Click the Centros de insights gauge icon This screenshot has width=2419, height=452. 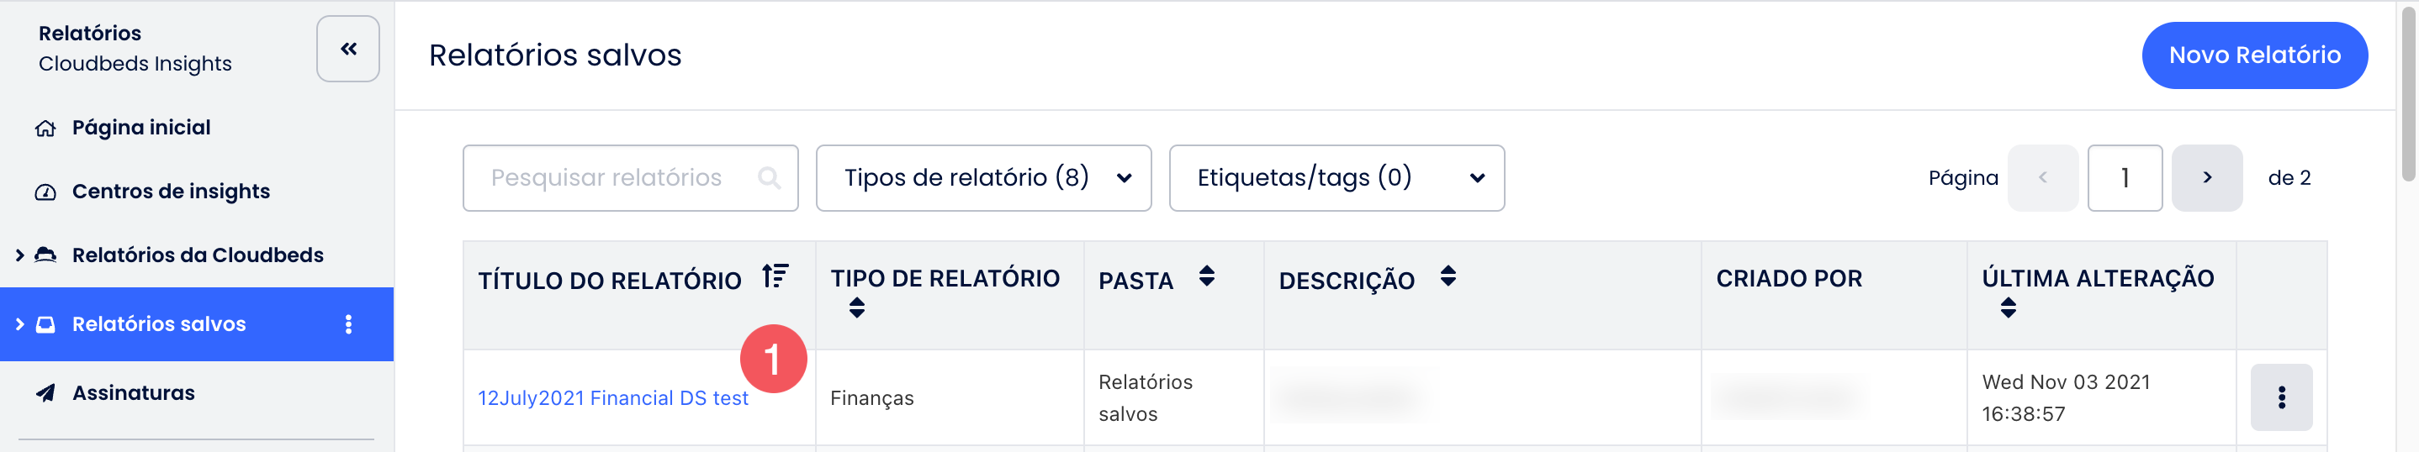click(45, 192)
